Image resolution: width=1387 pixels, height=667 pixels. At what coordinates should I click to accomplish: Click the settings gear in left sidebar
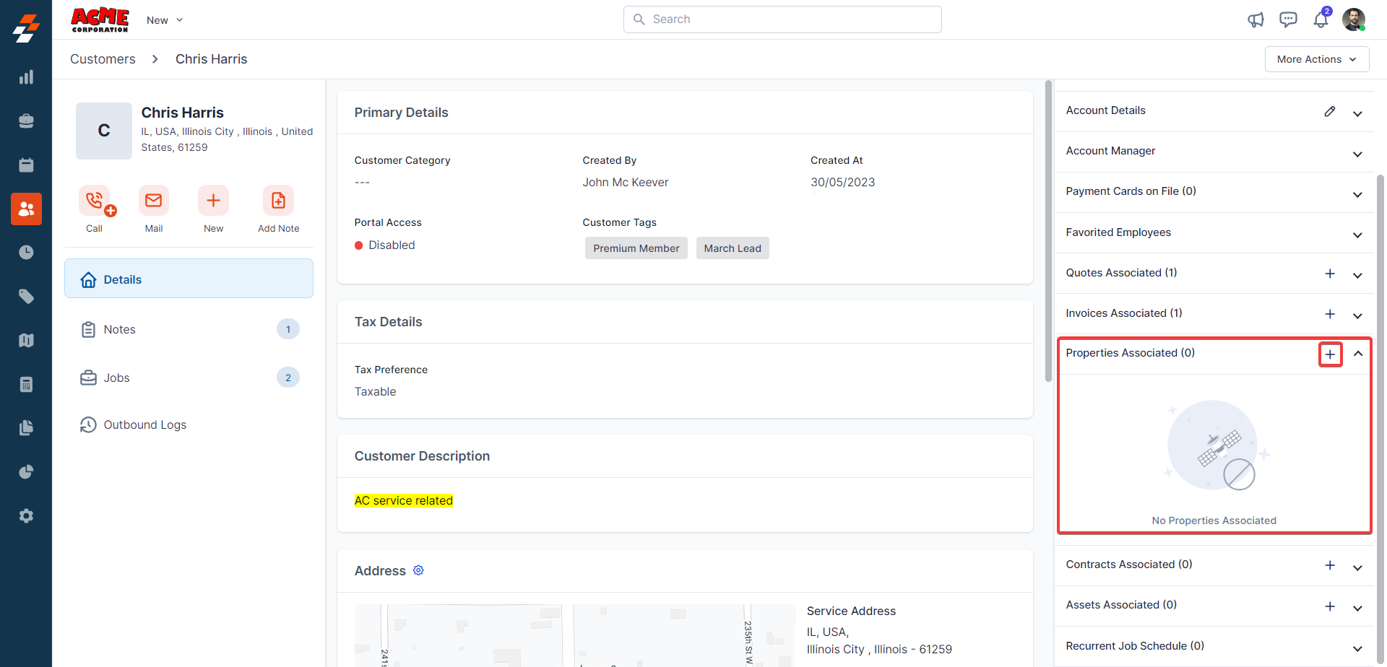pos(26,515)
